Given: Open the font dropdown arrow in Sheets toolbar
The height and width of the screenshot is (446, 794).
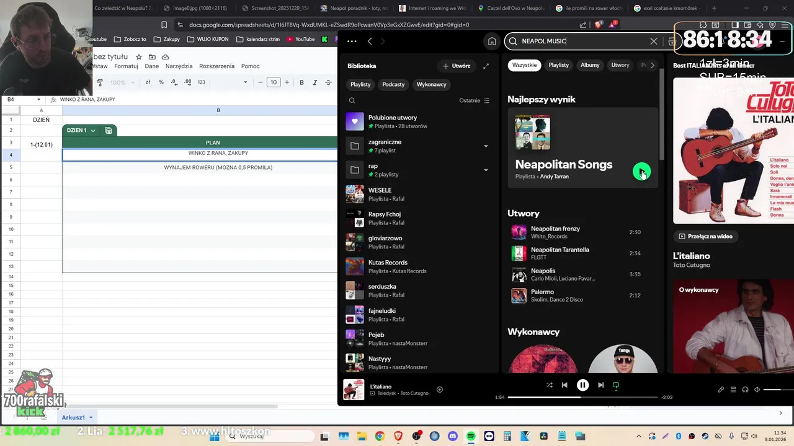Looking at the screenshot, I should [246, 82].
